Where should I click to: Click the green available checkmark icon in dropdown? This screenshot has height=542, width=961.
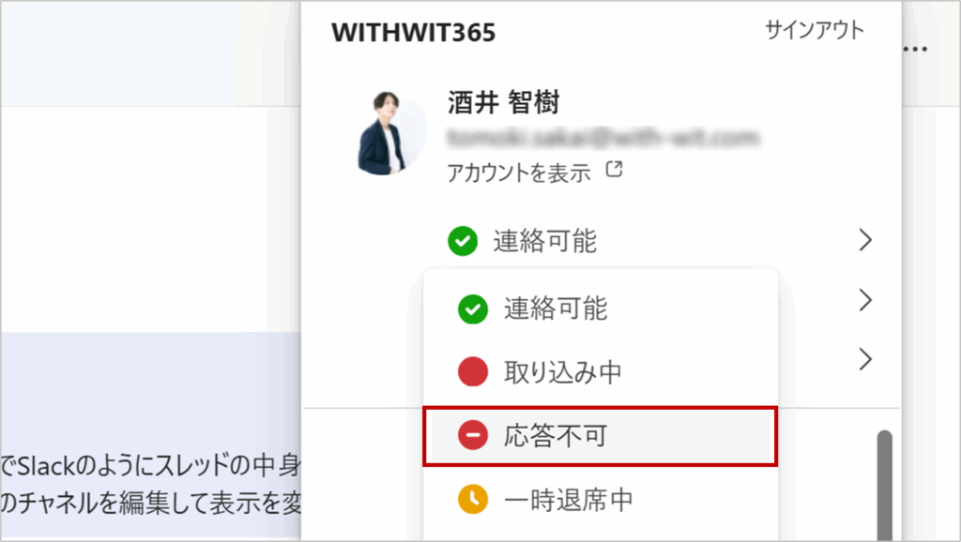(x=473, y=309)
